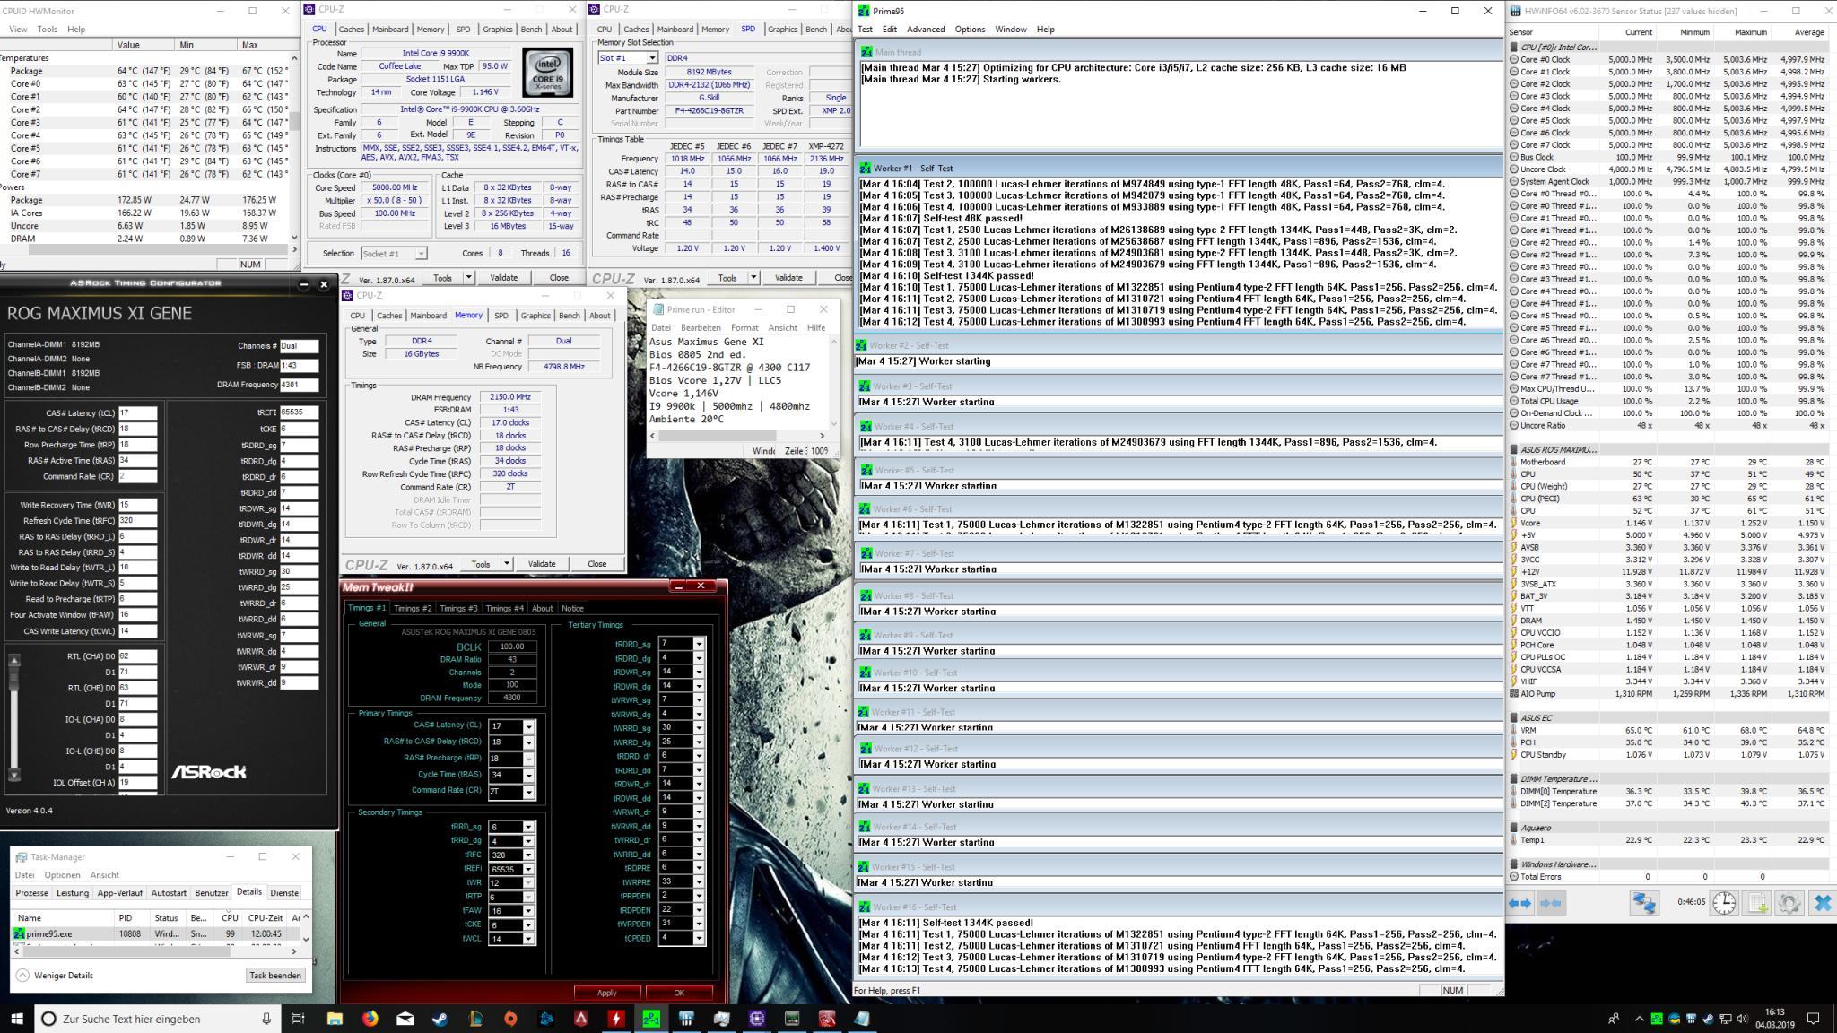Click HWiNFO blue X close-sensors icon
1837x1033 pixels.
pos(1822,903)
